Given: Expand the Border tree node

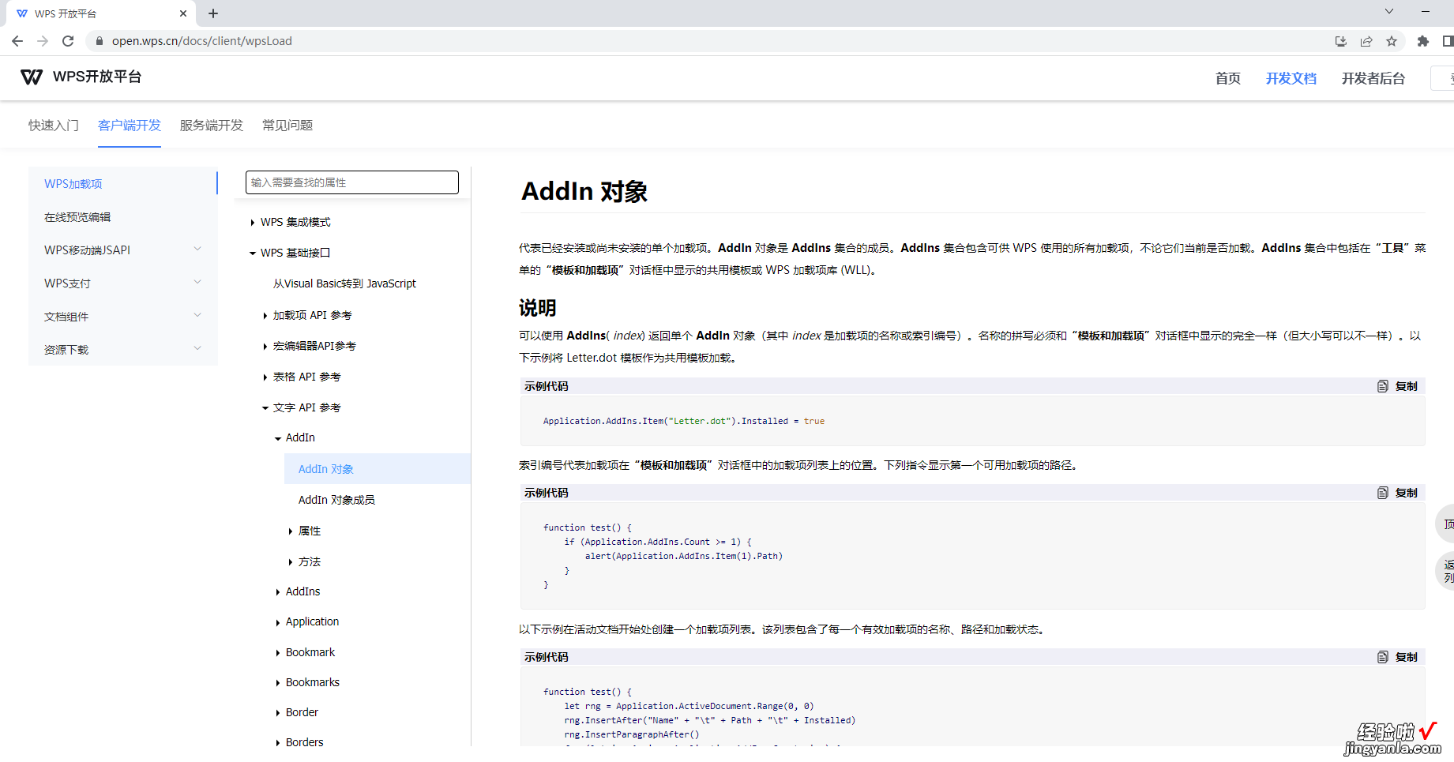Looking at the screenshot, I should (278, 713).
